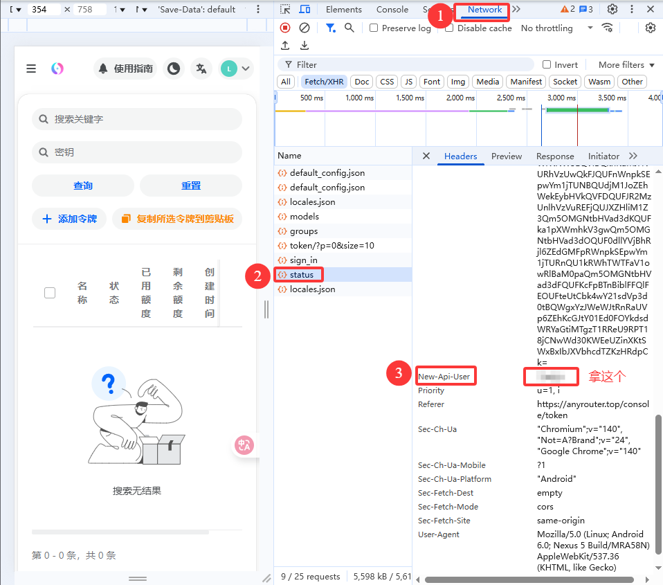This screenshot has height=585, width=663.
Task: Check the Invert filter checkbox
Action: 547,64
